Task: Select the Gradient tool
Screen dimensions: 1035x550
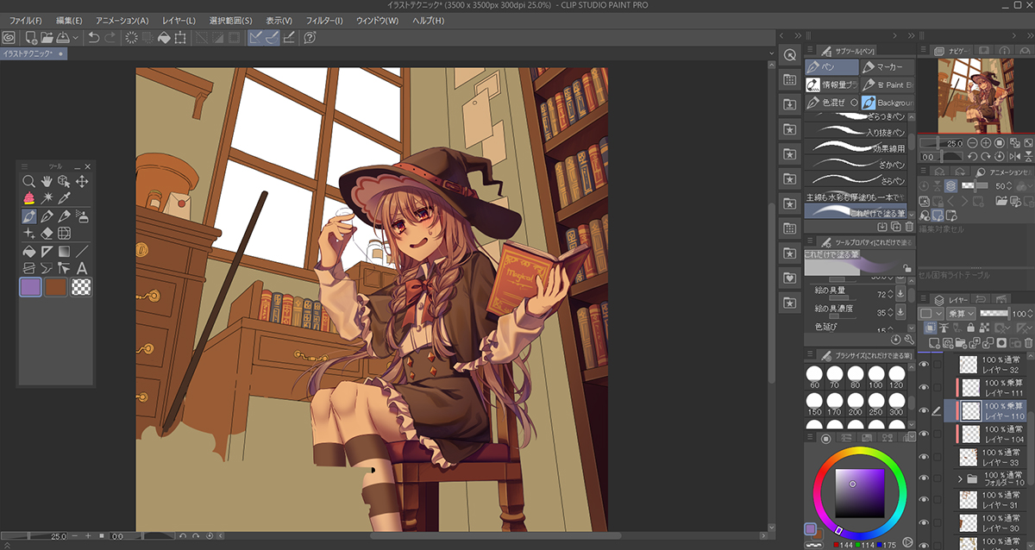Action: [x=65, y=252]
